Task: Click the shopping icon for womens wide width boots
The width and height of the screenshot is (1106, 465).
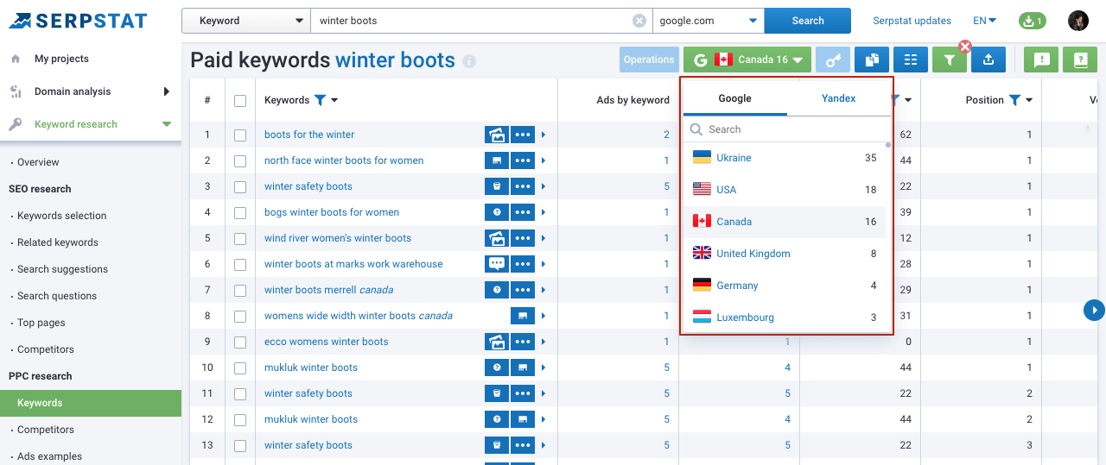Action: click(x=522, y=316)
